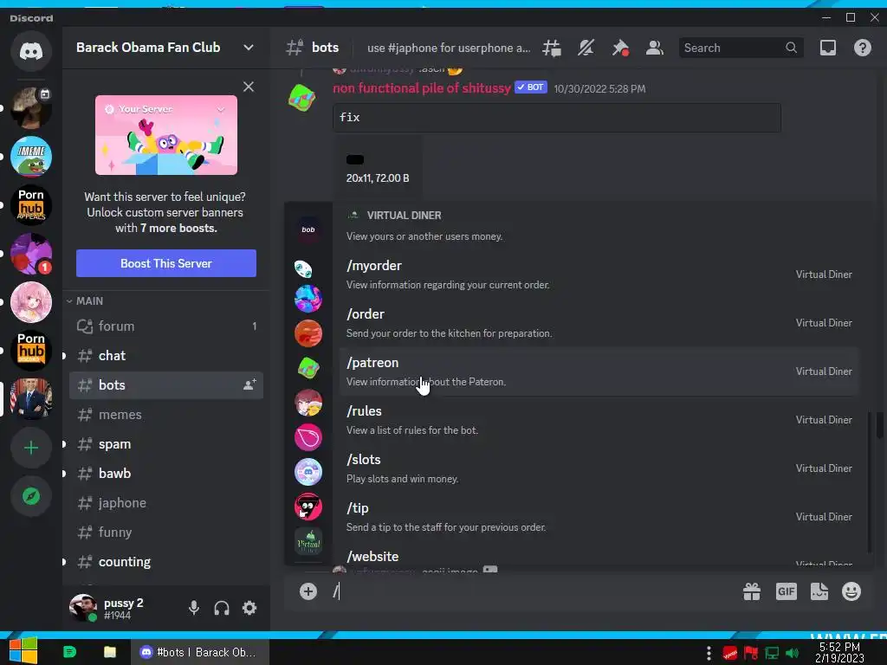Open the forum channel

click(x=166, y=326)
